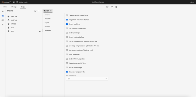The image size is (196, 97).
Task: Open the Advanced settings section
Action: tap(48, 30)
